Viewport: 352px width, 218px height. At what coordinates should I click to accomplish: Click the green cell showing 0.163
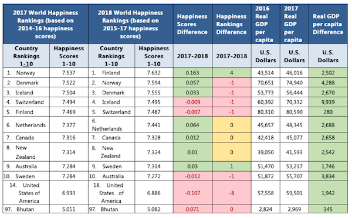coord(192,73)
